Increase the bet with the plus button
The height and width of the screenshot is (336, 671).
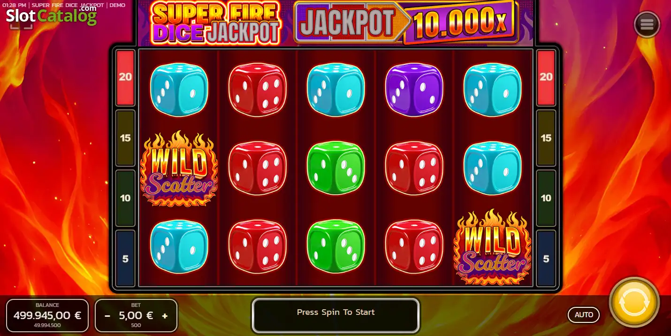[x=165, y=316]
